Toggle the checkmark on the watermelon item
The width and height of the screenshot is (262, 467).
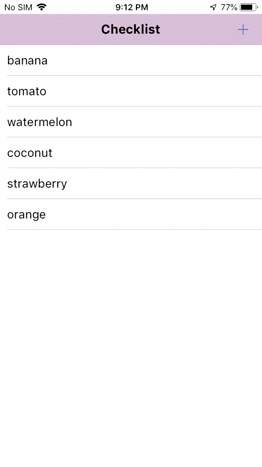pyautogui.click(x=131, y=122)
